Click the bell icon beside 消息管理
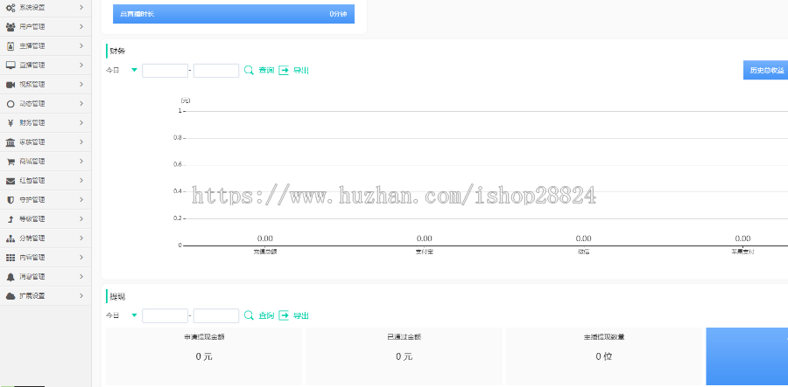 click(x=11, y=276)
